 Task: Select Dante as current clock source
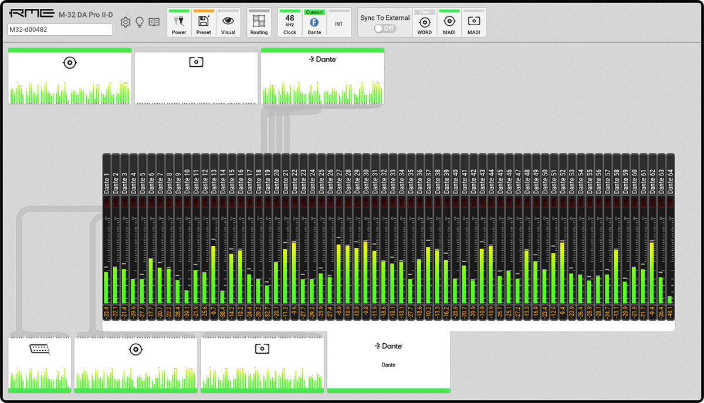coord(314,23)
